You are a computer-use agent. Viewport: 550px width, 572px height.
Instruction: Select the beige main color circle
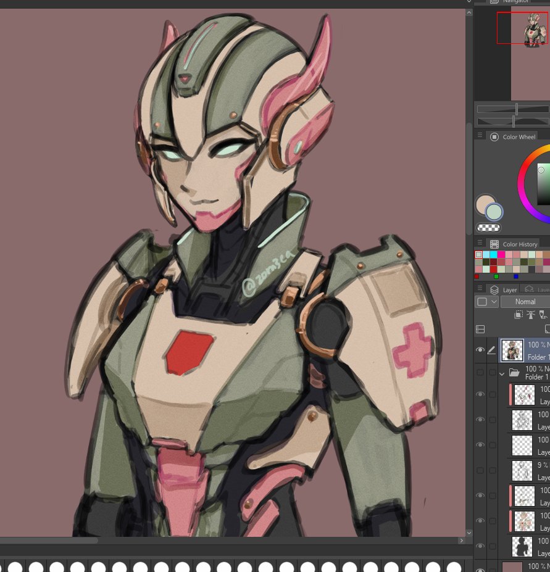485,204
